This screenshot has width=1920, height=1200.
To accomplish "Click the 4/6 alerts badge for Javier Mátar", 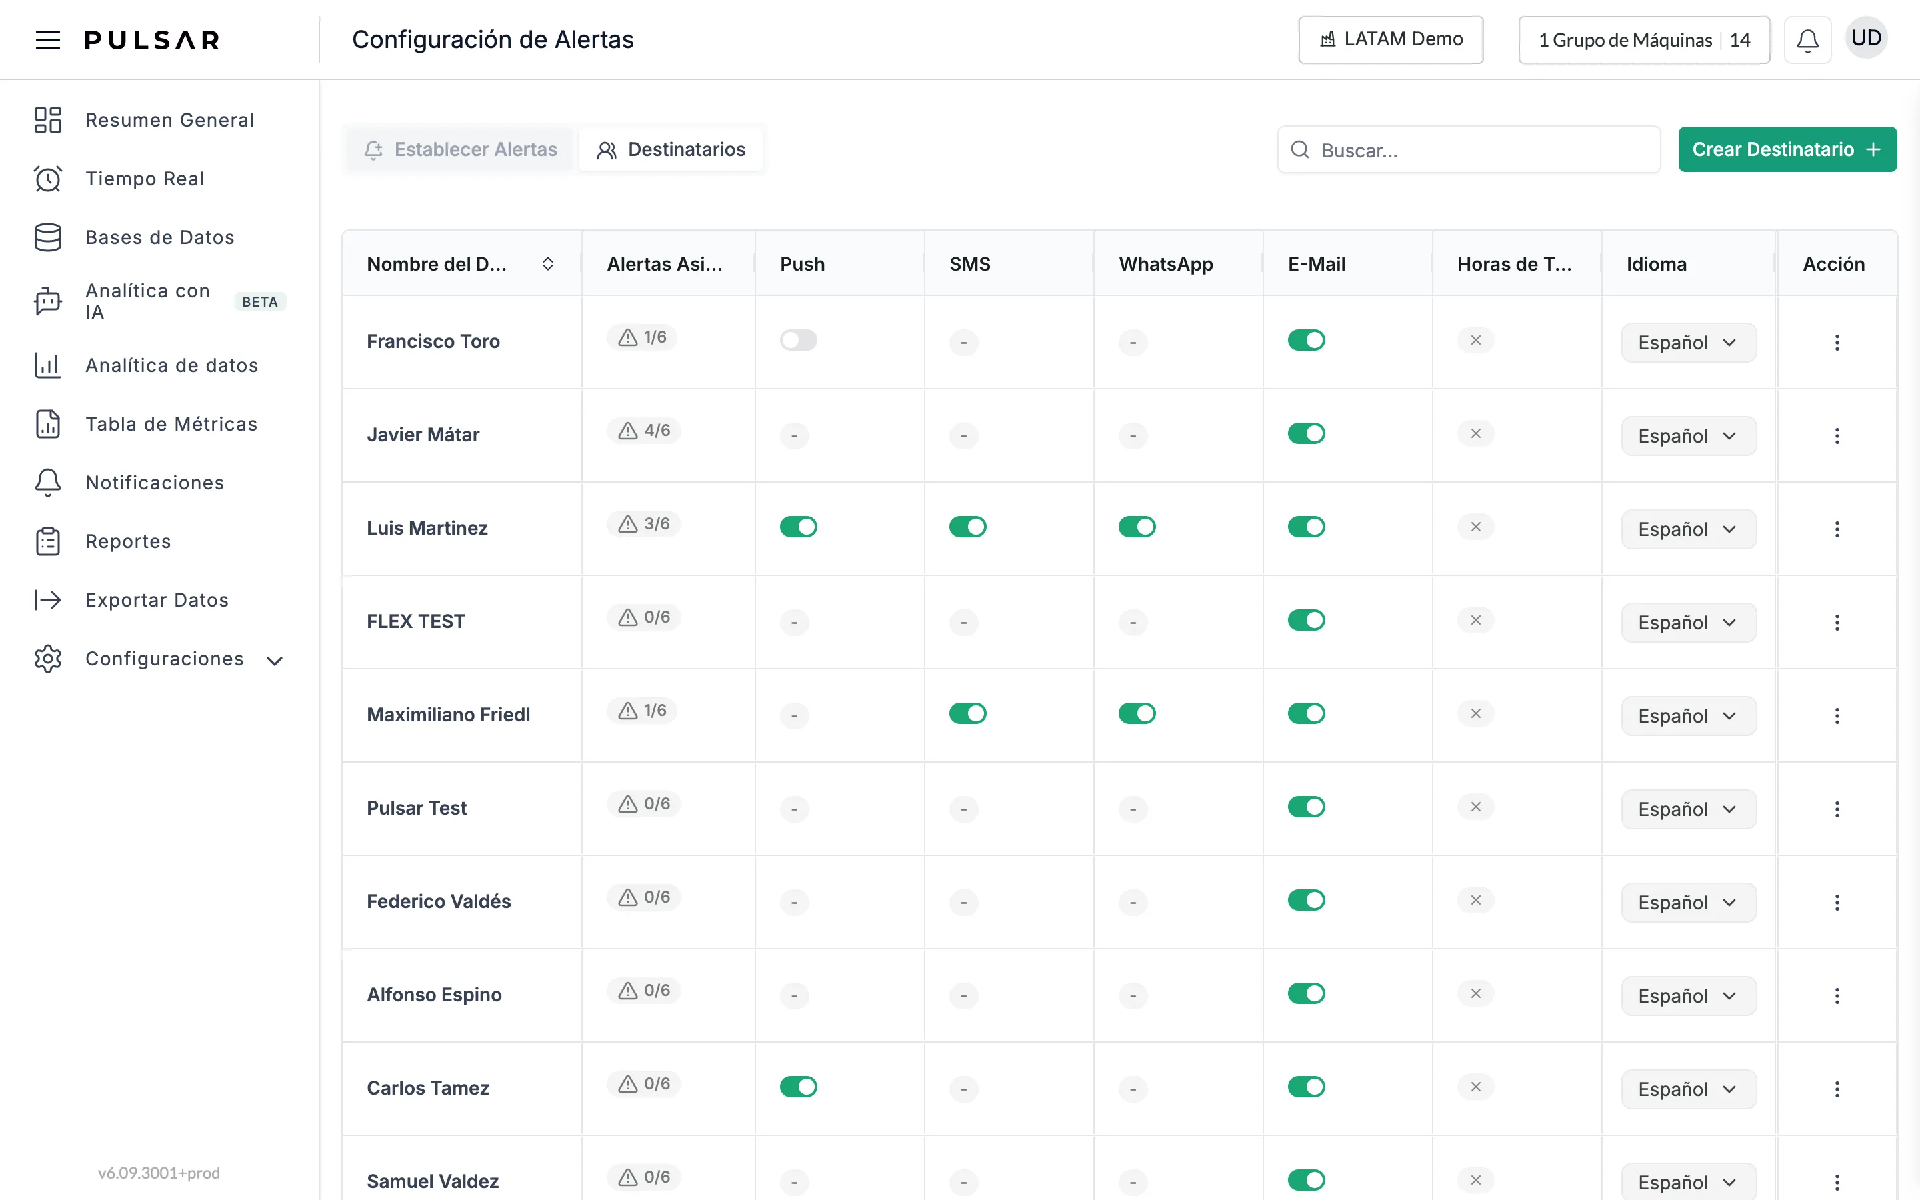I will pyautogui.click(x=643, y=430).
